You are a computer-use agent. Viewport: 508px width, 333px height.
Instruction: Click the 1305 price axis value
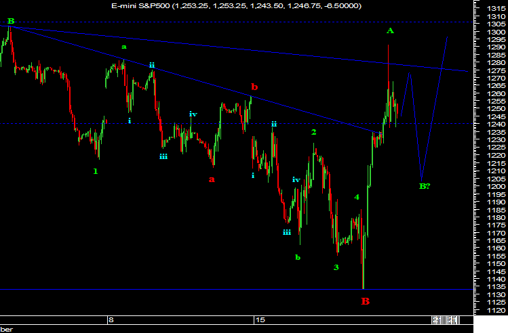(x=496, y=24)
